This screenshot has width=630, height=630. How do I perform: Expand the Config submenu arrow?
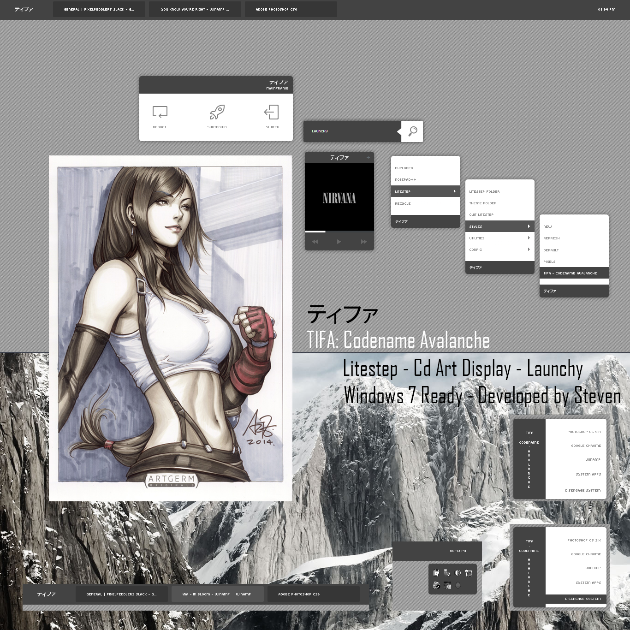coord(529,250)
